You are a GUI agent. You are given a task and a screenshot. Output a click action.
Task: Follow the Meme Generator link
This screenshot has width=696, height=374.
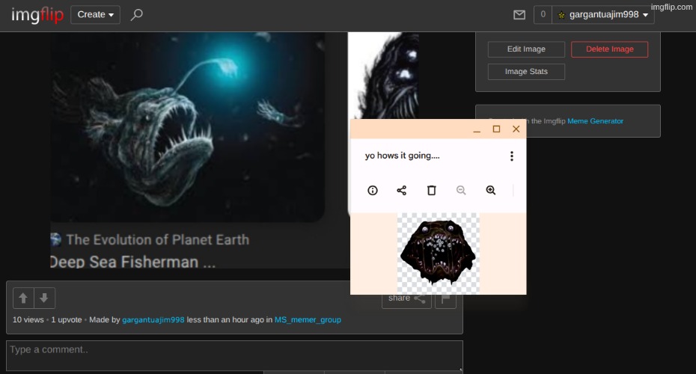595,121
